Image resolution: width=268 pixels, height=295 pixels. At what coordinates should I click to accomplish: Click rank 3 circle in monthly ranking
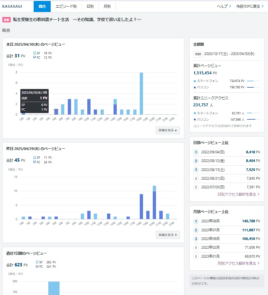196,239
